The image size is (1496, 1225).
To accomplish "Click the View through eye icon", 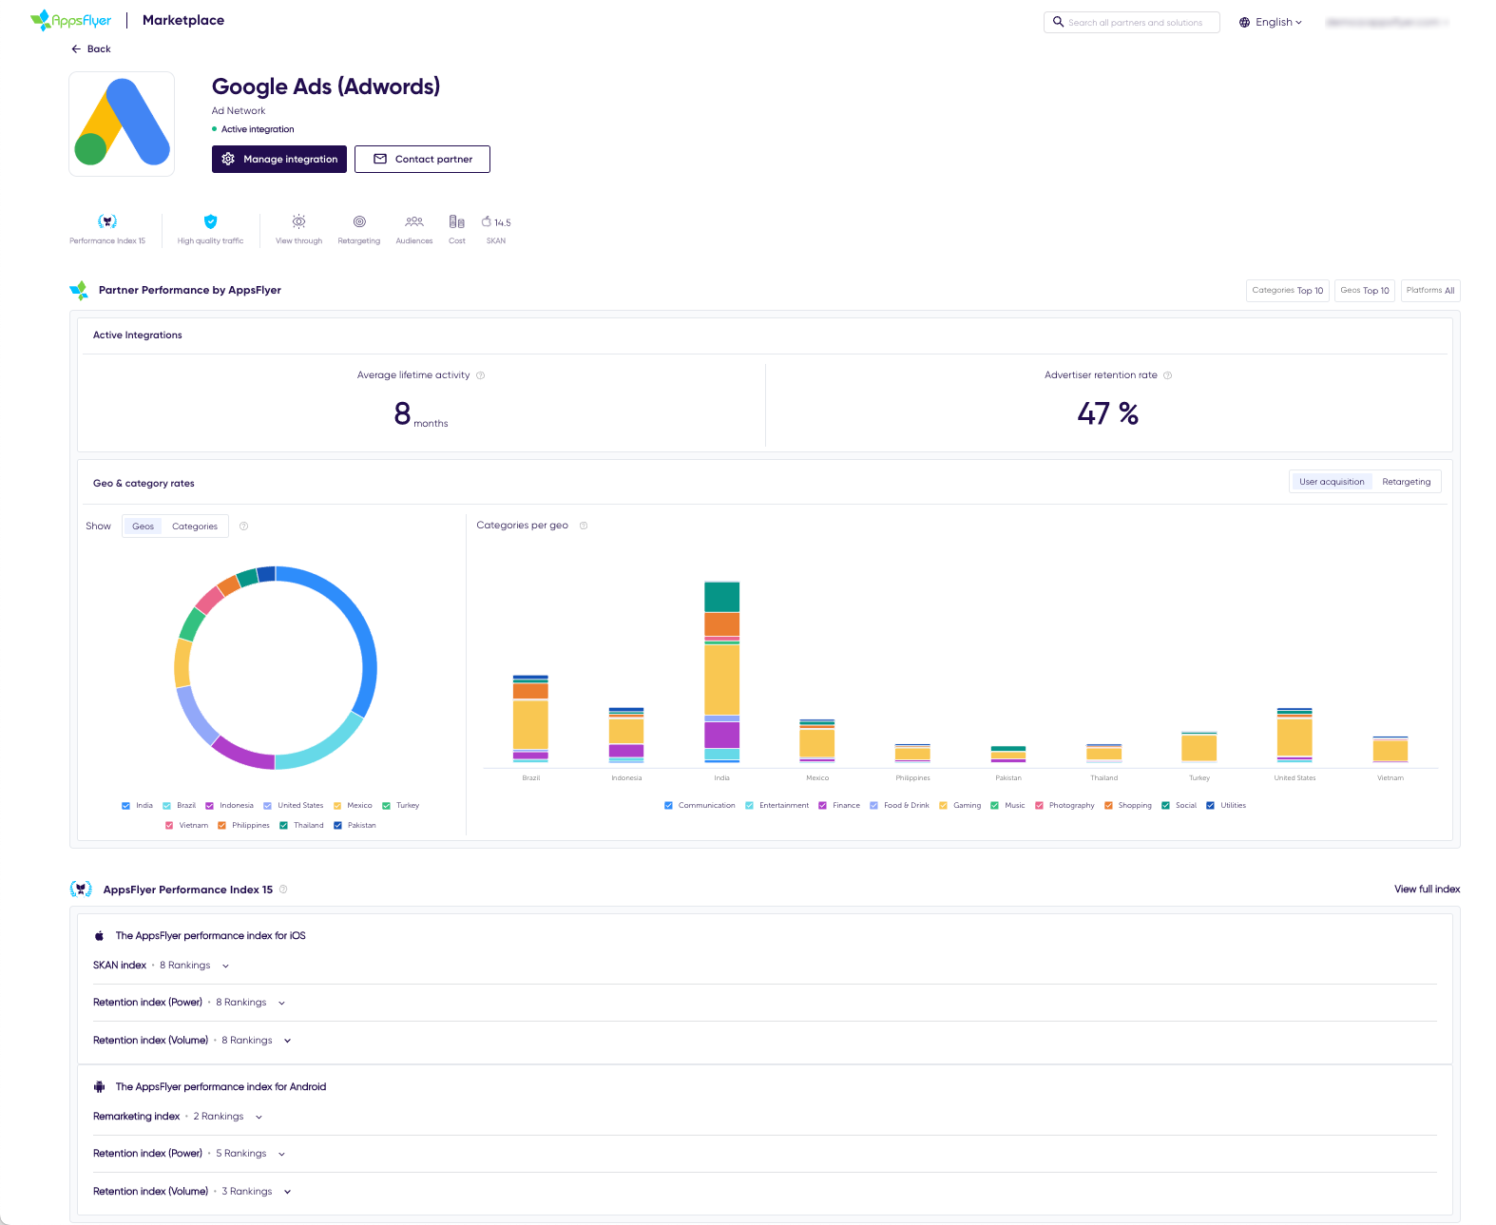I will (298, 221).
